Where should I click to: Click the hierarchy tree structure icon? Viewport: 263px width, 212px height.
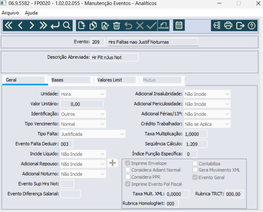217,26
